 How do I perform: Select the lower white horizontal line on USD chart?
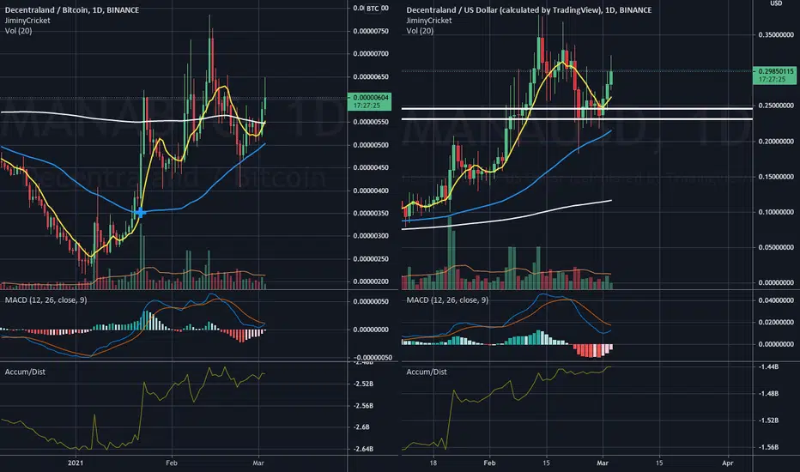coord(577,119)
